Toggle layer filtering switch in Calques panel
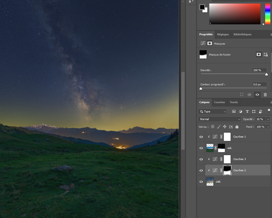 tap(269, 111)
